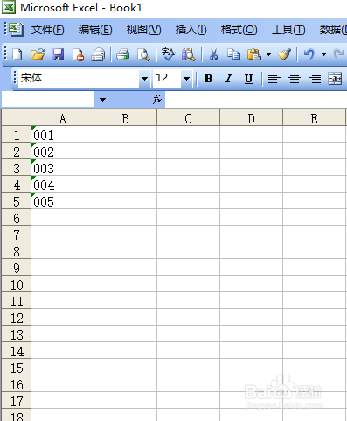
Task: Select row 17 header
Action: pos(17,400)
